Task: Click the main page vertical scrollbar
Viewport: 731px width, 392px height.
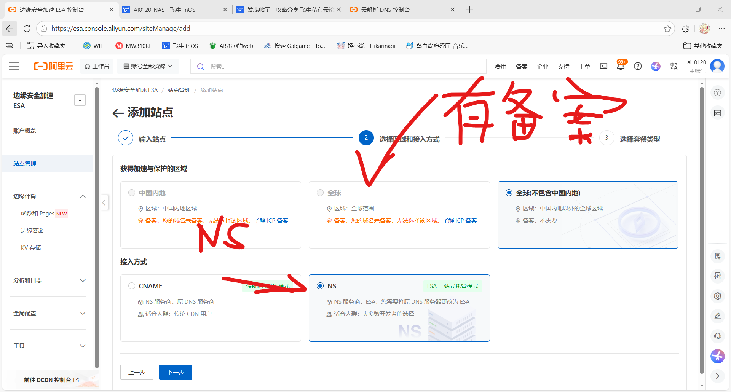Action: pos(702,230)
